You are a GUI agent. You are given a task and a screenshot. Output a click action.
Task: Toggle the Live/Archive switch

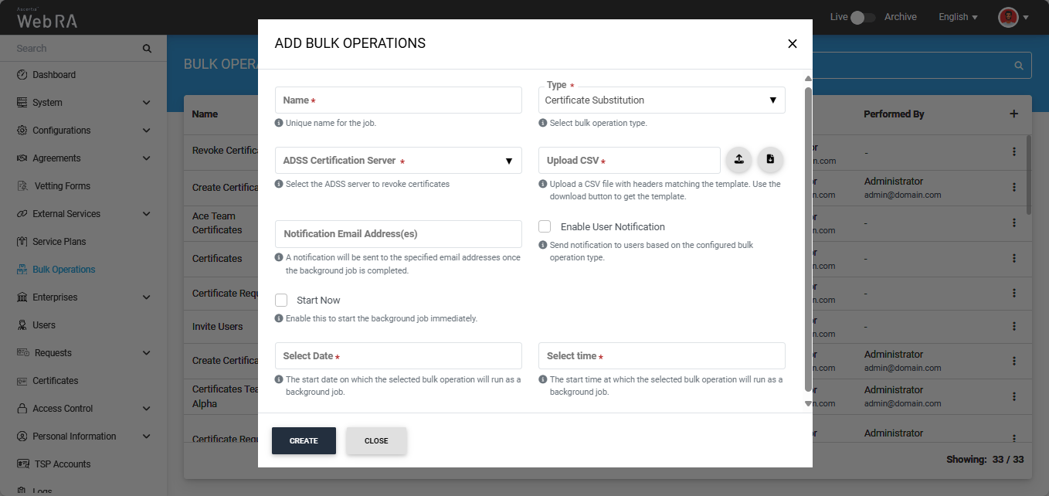point(862,17)
